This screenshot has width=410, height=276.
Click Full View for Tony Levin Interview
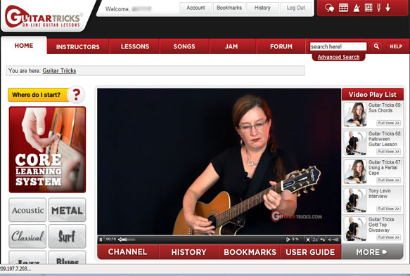pyautogui.click(x=389, y=209)
